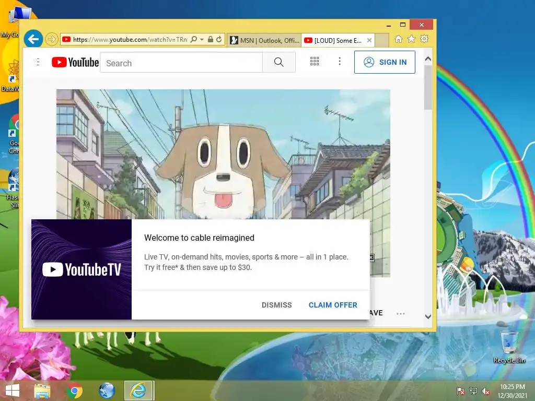Go back with the browser back arrow
The width and height of the screenshot is (535, 401).
[33, 39]
